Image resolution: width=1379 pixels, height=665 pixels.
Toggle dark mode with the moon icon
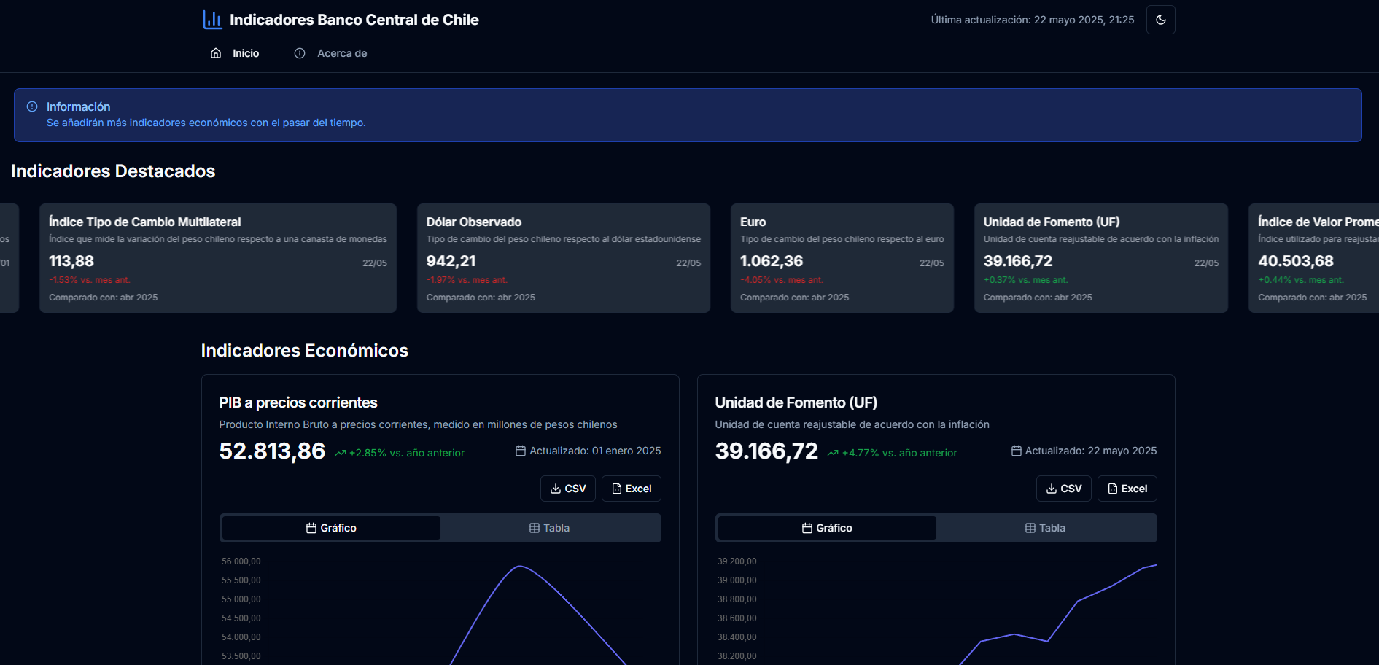tap(1160, 20)
